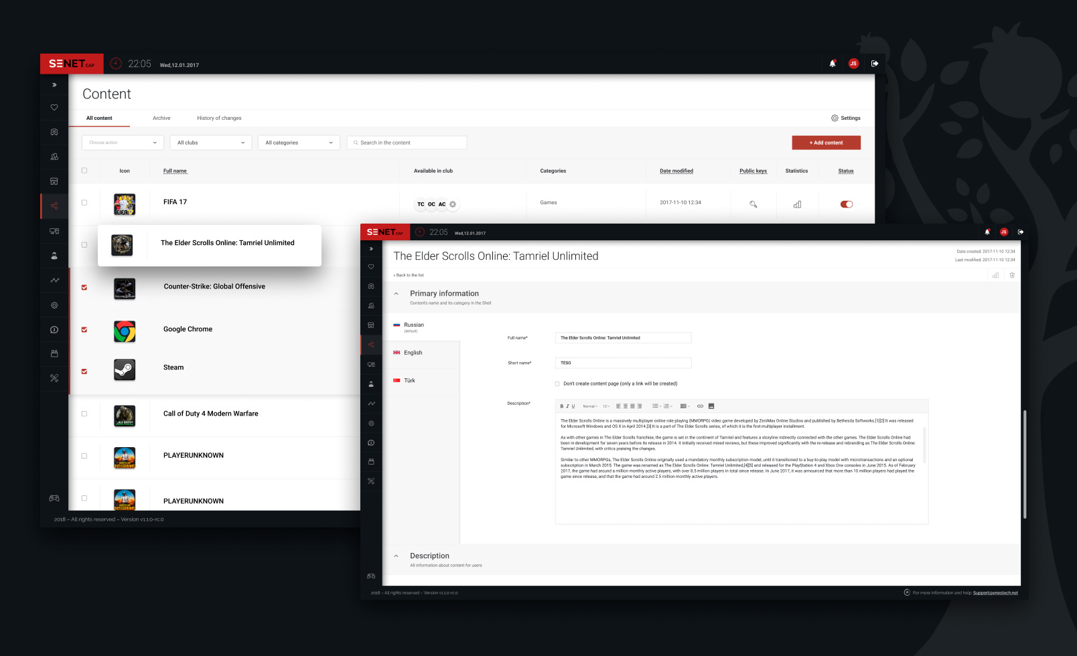Open the Normal paragraph style dropdown in editor
Screen dimensions: 1077x656
click(590, 406)
